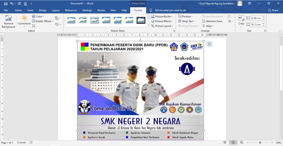Expand the Picture Styles gallery More arrow
The width and height of the screenshot is (283, 146).
(x=148, y=25)
